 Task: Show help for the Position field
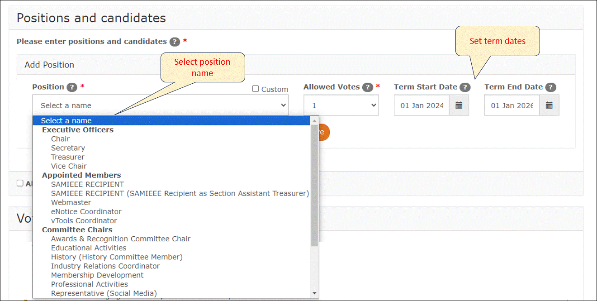tap(71, 87)
